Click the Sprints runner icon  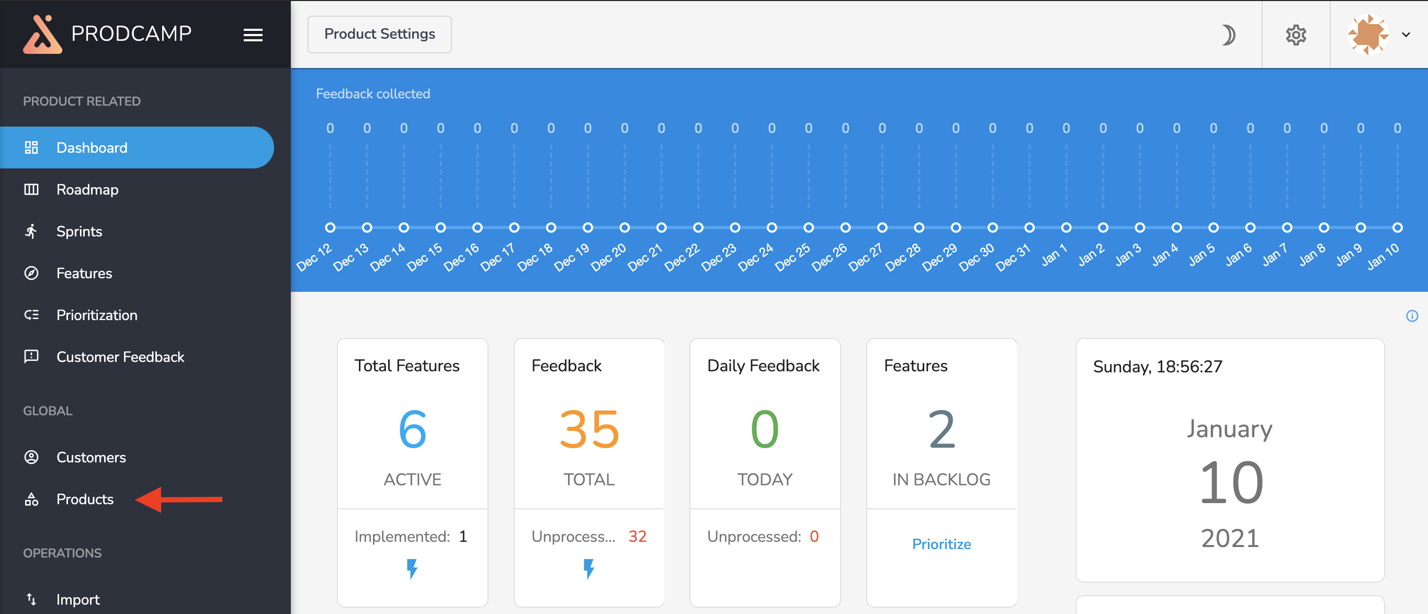31,231
